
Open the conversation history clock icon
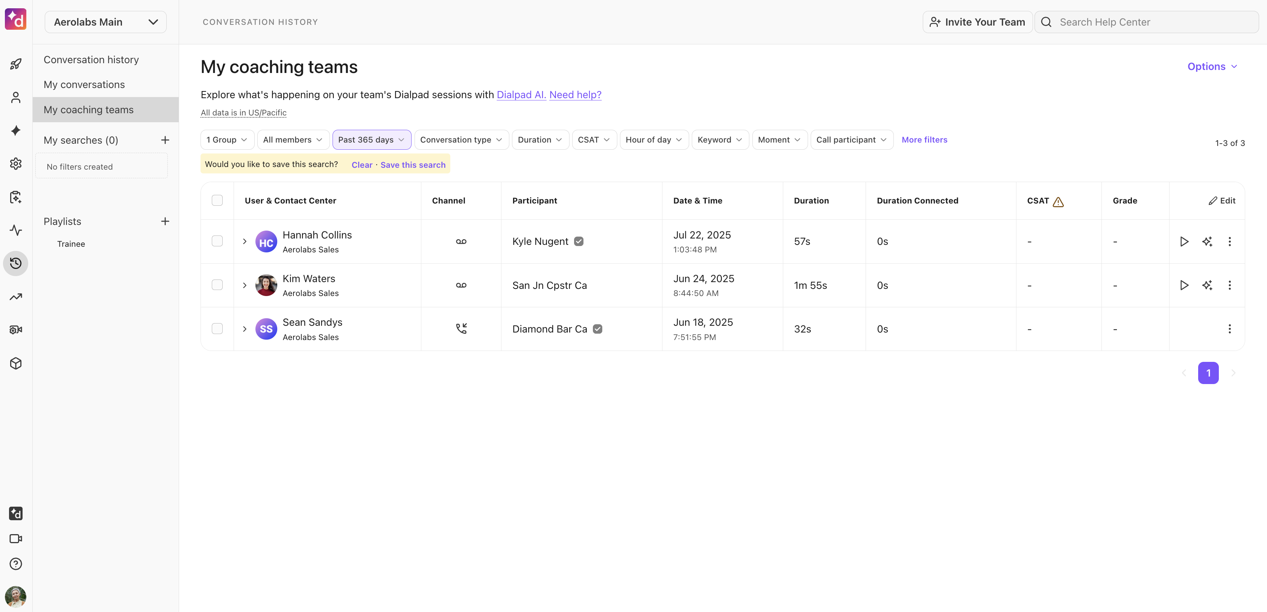[x=16, y=263]
